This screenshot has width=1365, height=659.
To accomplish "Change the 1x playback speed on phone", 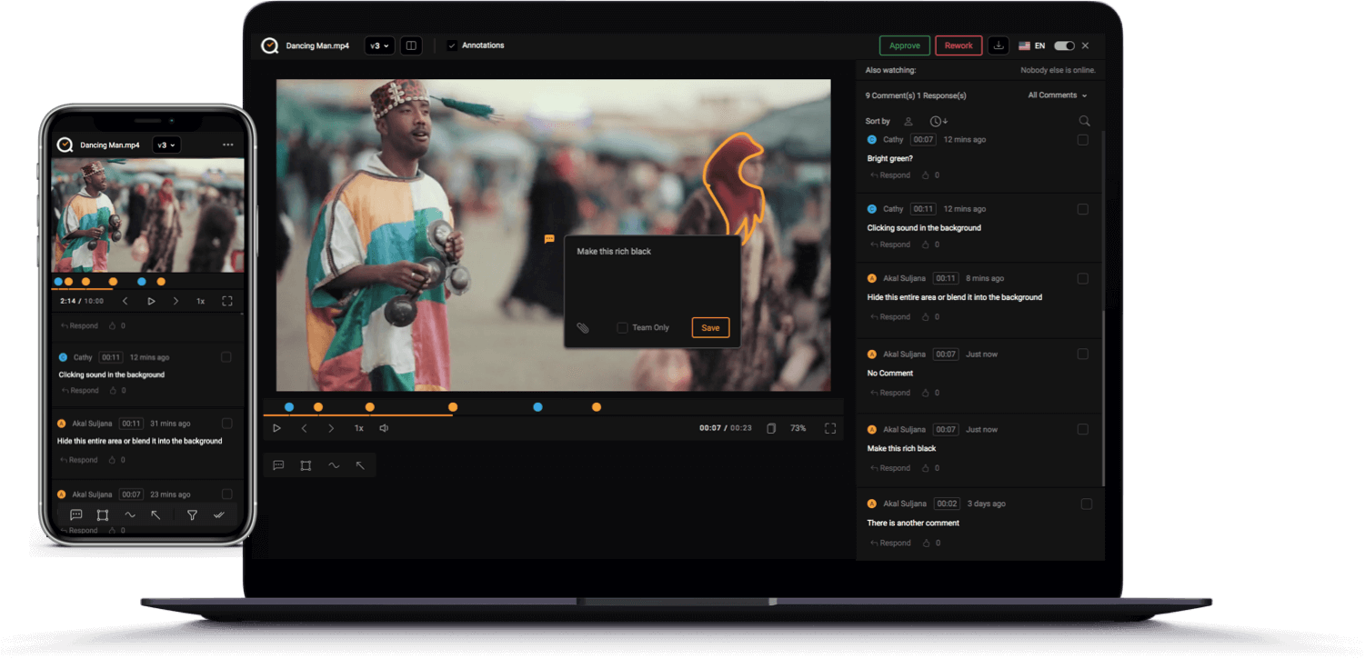I will pos(200,301).
